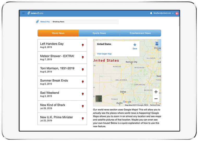The width and height of the screenshot is (198, 141).
Task: Zoom out on the map
Action: point(156,99)
